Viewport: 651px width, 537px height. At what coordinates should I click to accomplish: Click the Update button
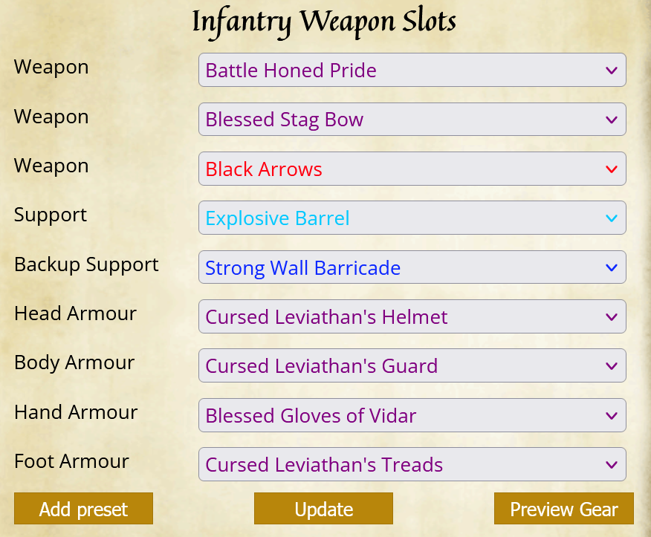(x=323, y=508)
